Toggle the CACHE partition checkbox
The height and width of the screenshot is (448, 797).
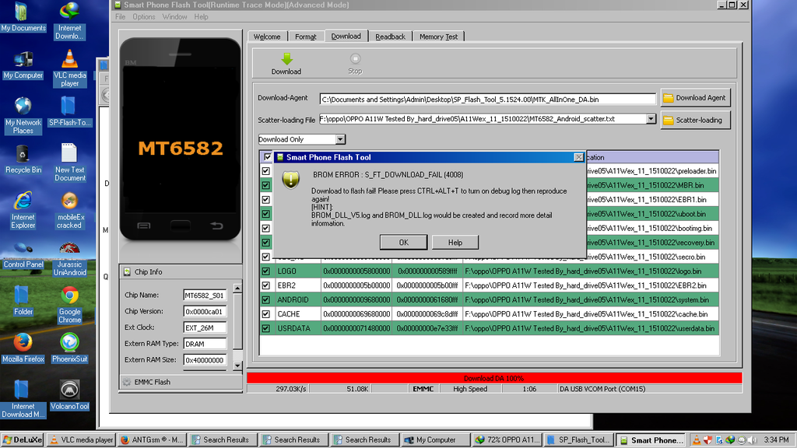click(x=266, y=314)
